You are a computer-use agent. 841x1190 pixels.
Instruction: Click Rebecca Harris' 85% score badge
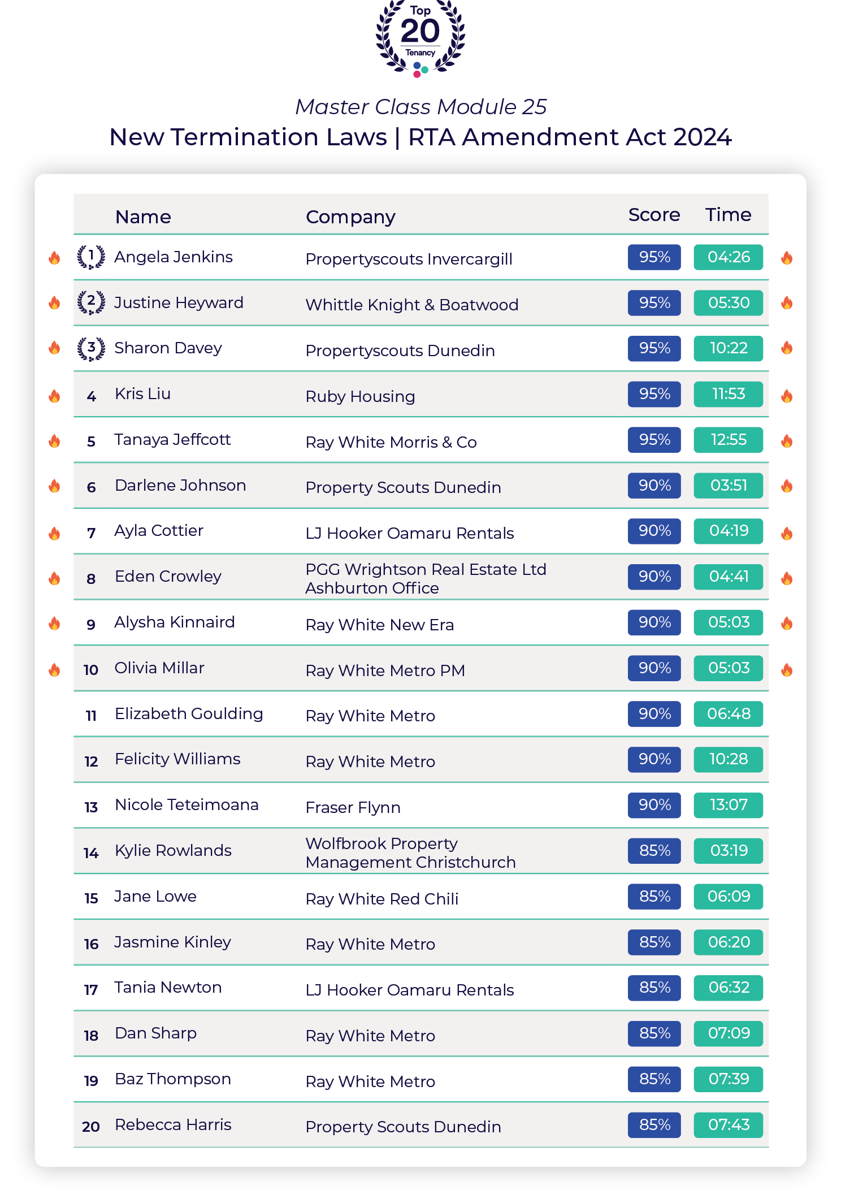coord(654,1125)
